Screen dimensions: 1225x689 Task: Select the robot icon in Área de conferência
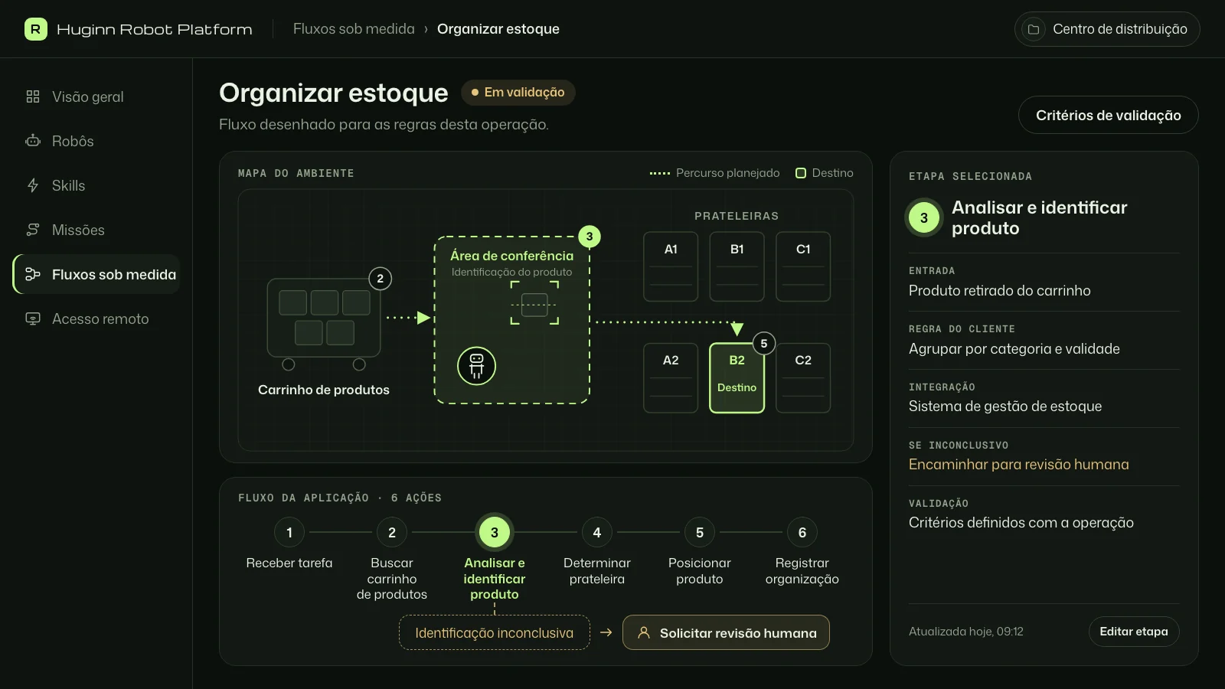tap(476, 366)
